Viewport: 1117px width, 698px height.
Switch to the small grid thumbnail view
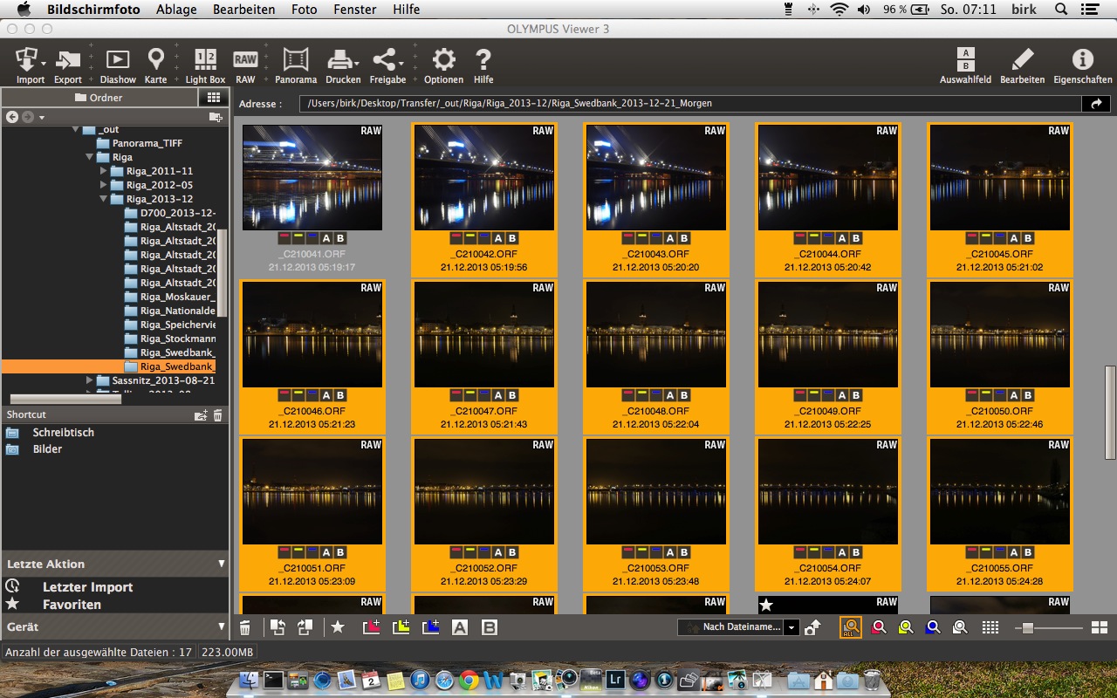[990, 627]
